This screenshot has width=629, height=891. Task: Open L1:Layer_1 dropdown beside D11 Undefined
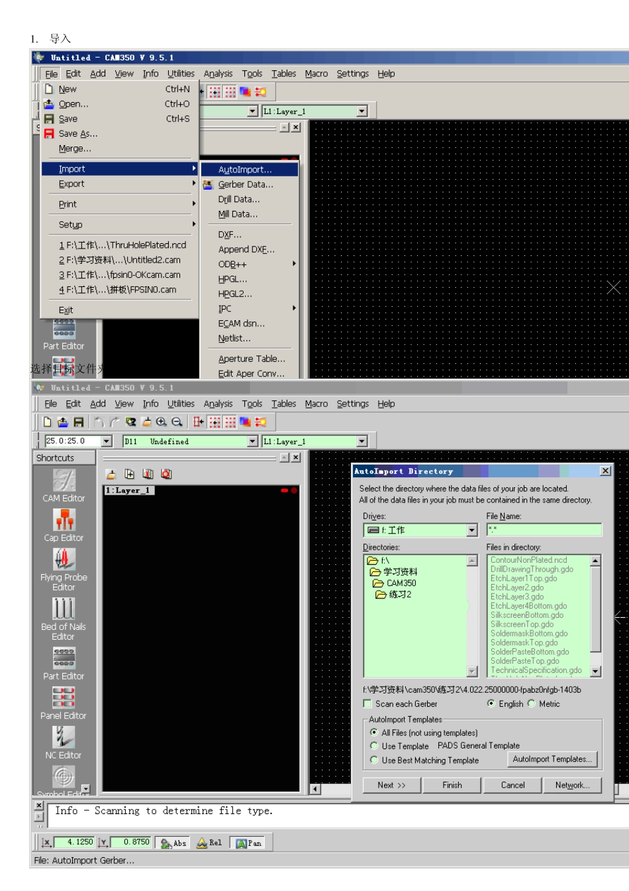click(x=362, y=442)
